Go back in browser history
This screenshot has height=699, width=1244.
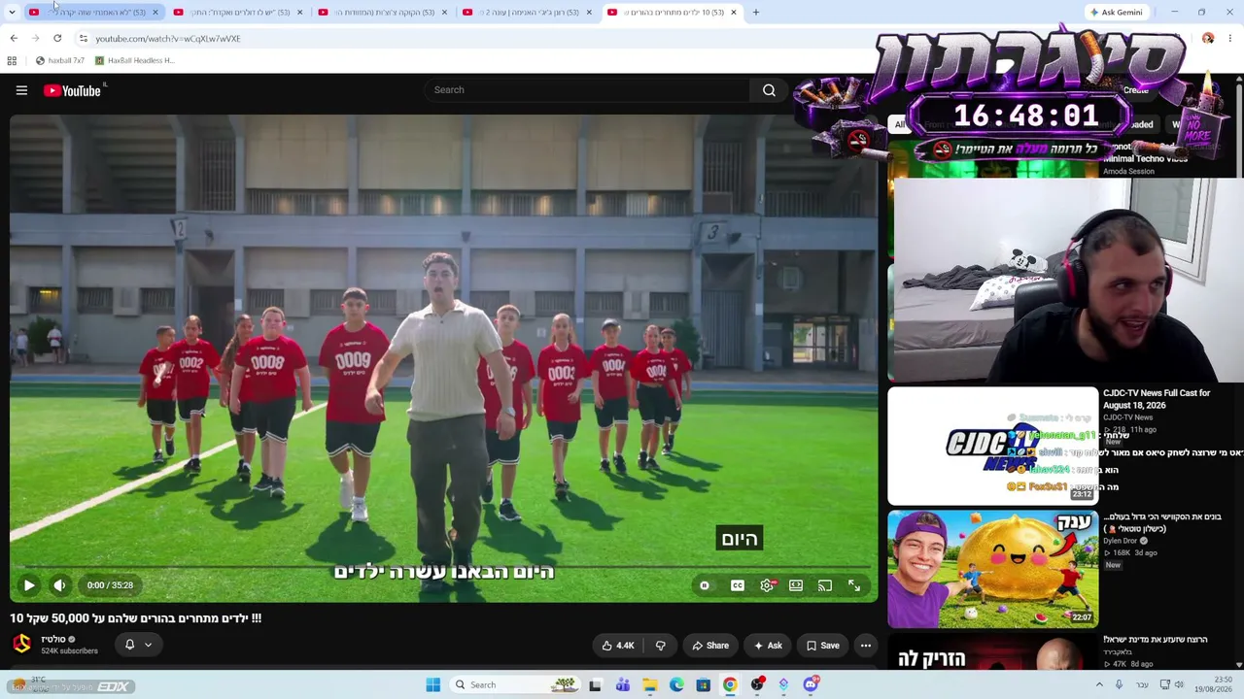pos(14,39)
